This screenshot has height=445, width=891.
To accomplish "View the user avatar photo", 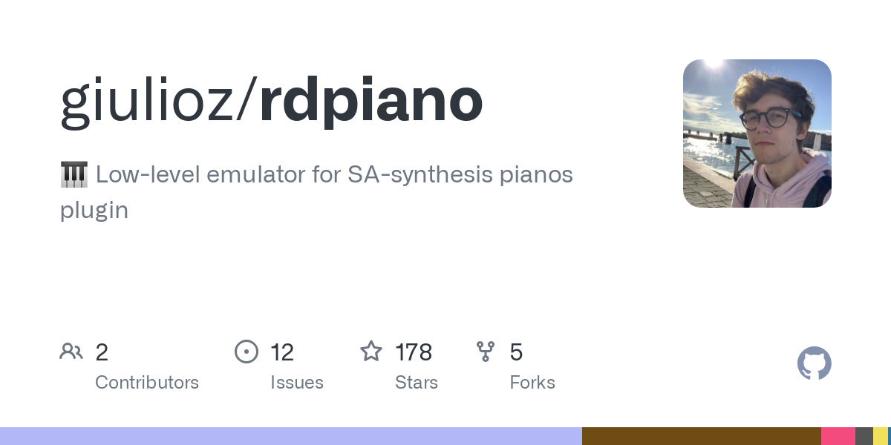I will (757, 133).
